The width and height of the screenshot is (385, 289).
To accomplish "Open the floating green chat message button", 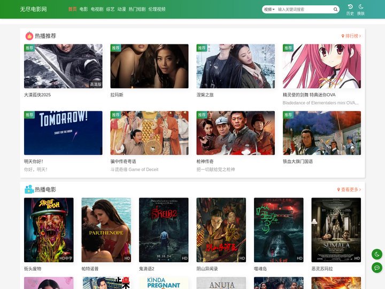I will click(377, 268).
